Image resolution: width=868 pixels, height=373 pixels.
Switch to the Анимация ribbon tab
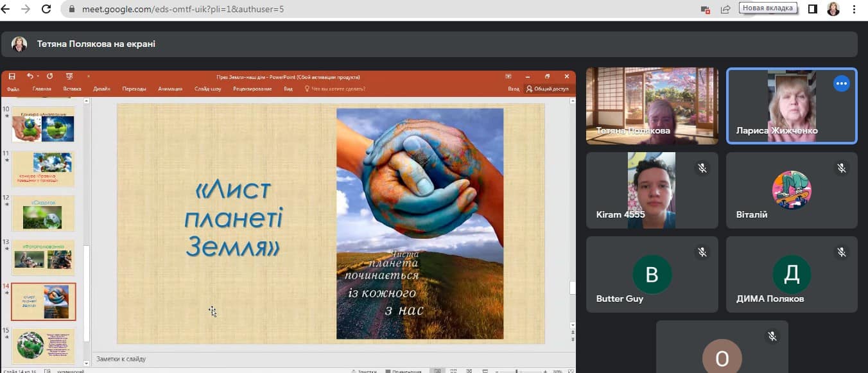coord(170,89)
